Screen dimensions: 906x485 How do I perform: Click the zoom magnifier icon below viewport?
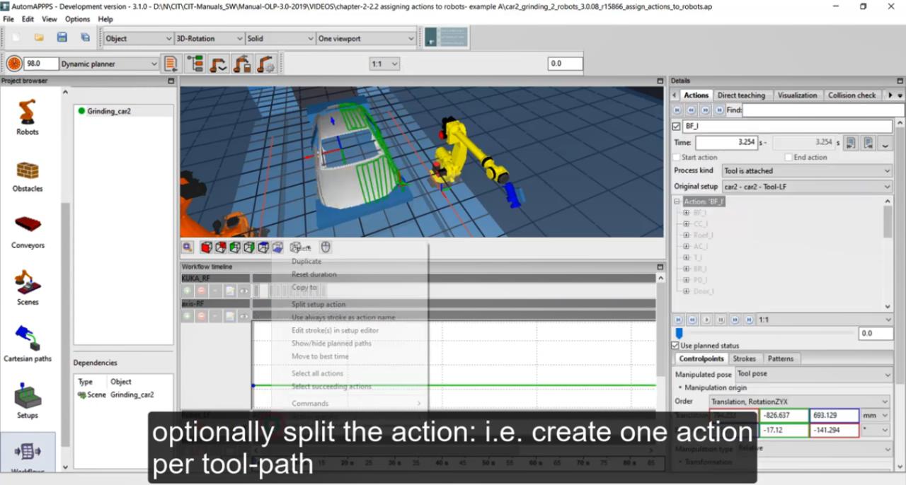coord(188,247)
